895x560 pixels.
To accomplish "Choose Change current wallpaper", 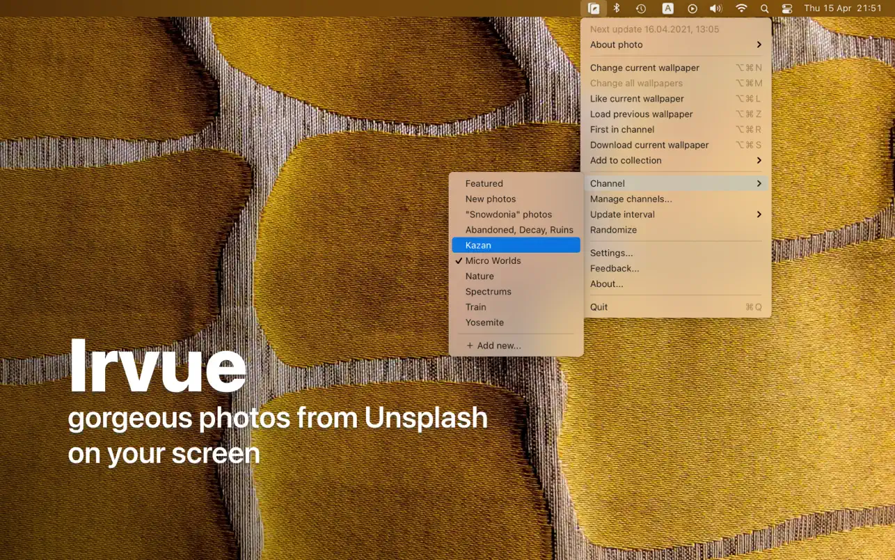I will tap(644, 68).
